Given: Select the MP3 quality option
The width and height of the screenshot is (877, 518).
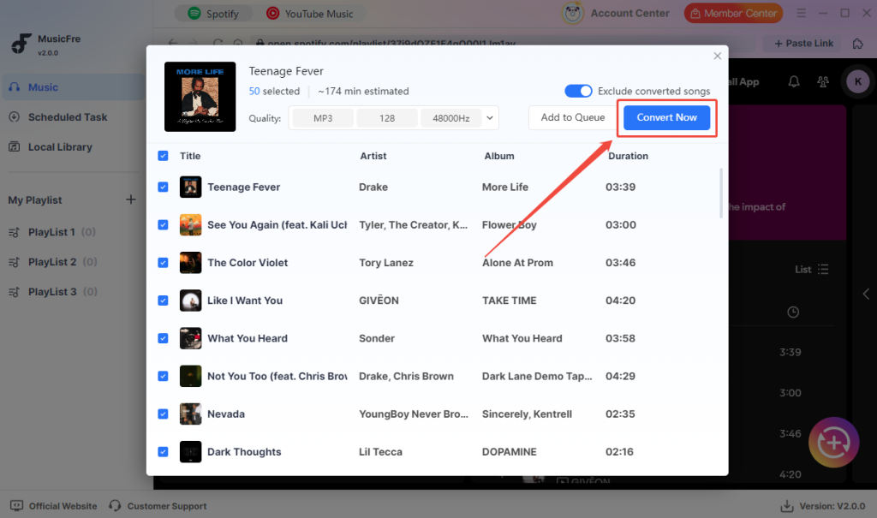Looking at the screenshot, I should coord(323,118).
